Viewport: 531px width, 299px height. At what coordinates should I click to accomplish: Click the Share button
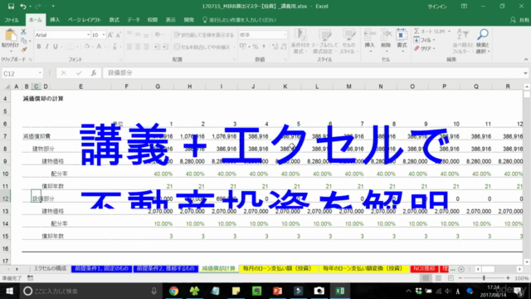click(520, 20)
